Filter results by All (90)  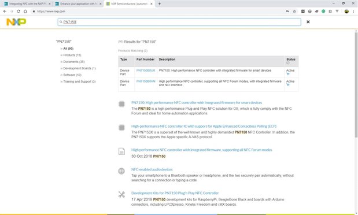tap(68, 49)
